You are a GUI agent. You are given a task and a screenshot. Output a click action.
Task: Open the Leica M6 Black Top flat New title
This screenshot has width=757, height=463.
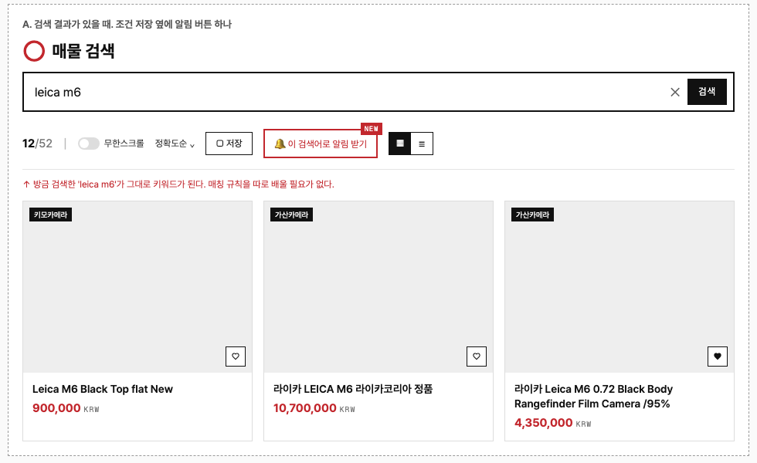coord(102,389)
